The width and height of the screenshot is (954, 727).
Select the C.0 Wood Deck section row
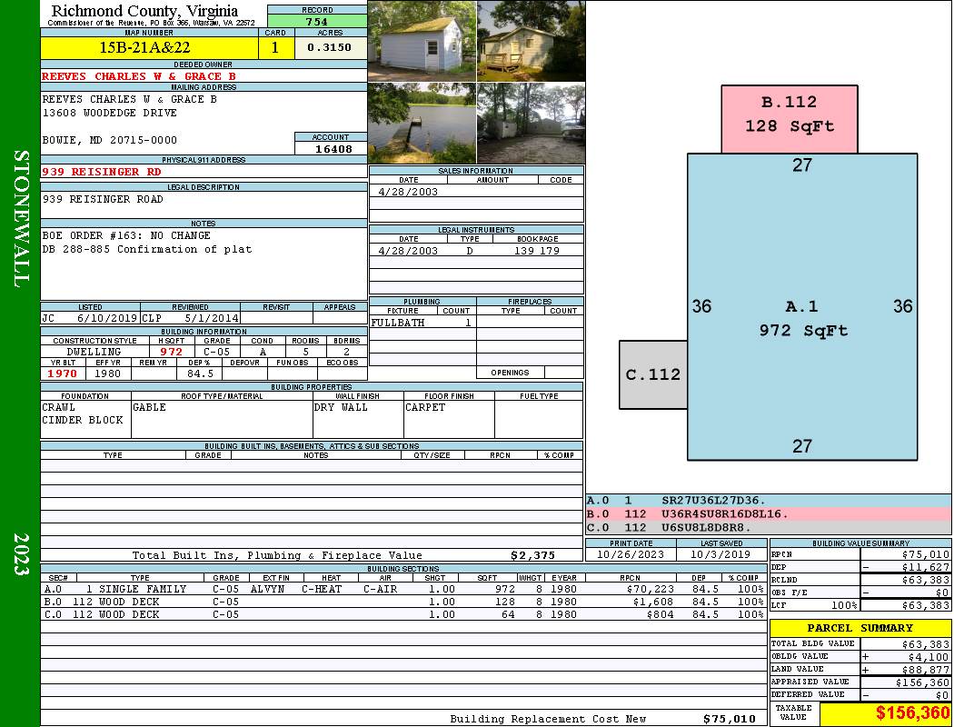point(403,614)
